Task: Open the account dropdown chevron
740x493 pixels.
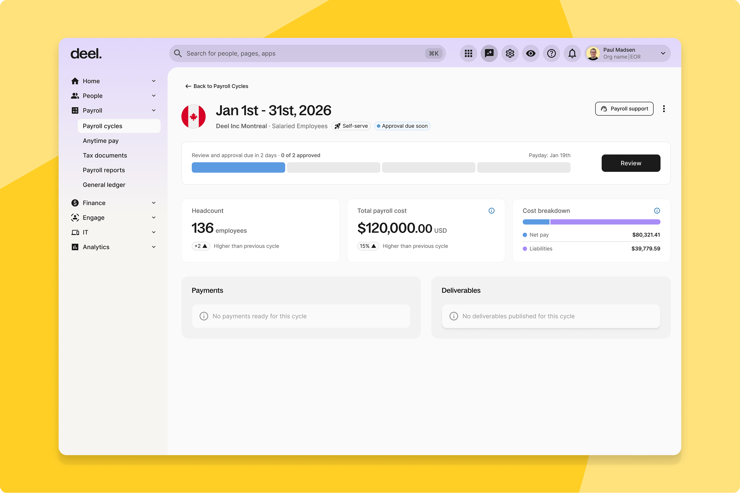Action: pos(663,54)
